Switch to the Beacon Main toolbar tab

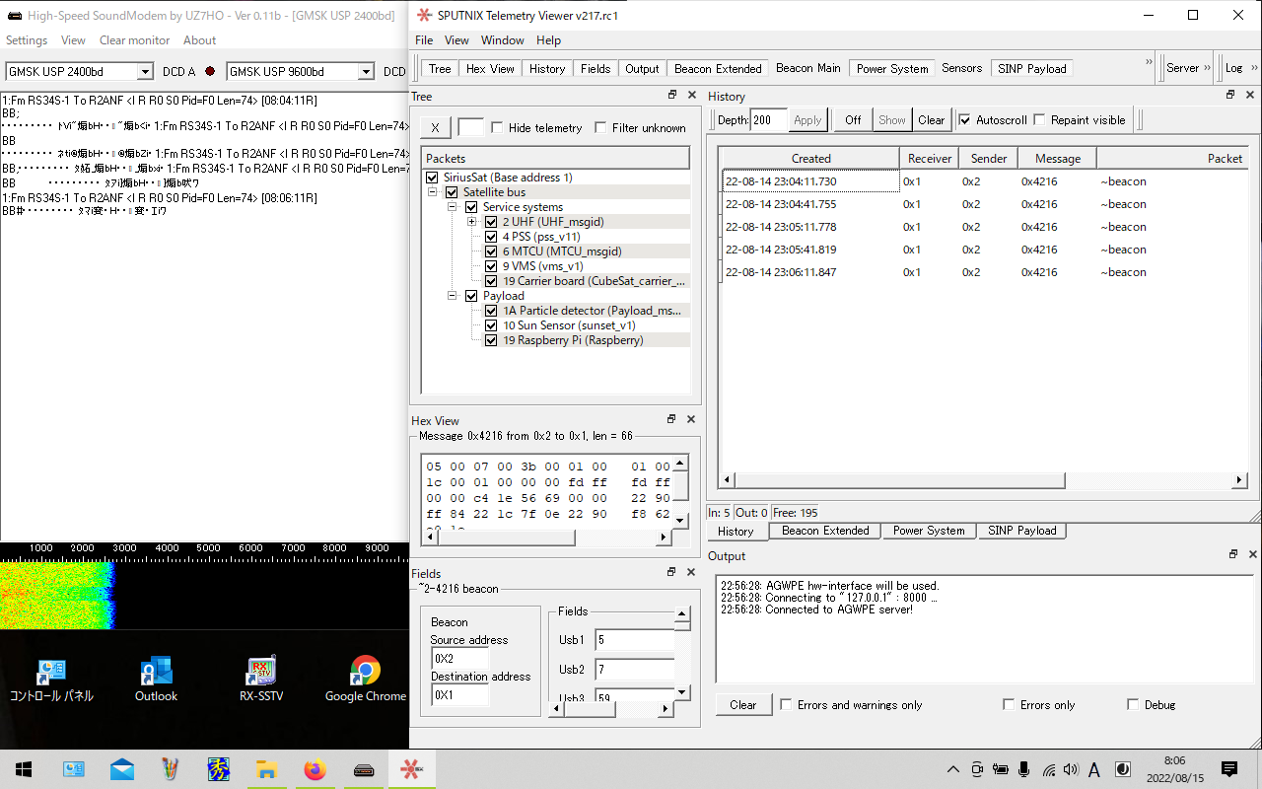[x=808, y=68]
